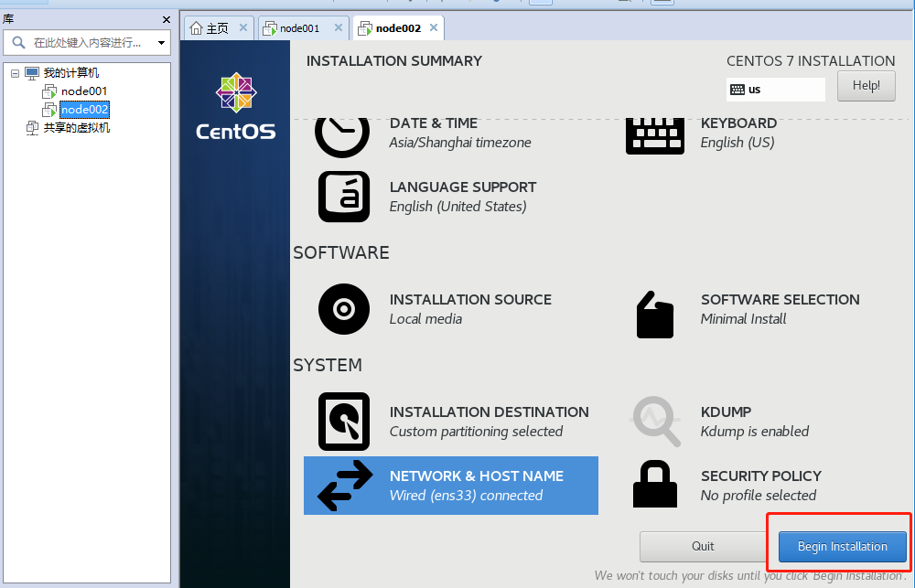Open the Kdump magnifier icon
This screenshot has height=588, width=915.
(655, 422)
